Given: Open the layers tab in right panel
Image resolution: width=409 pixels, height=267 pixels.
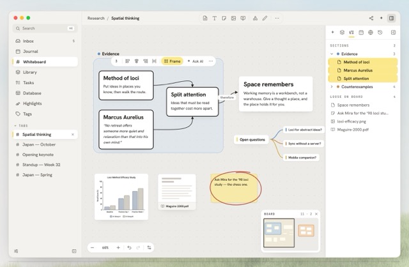Looking at the screenshot, I should pos(342,33).
